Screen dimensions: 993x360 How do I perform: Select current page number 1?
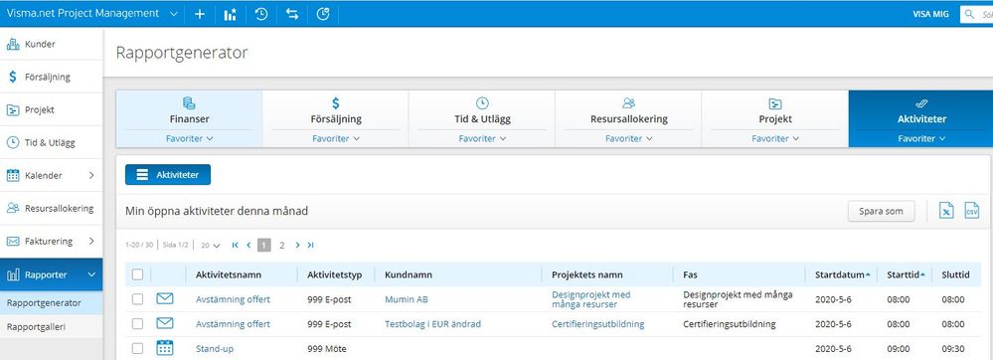(264, 246)
